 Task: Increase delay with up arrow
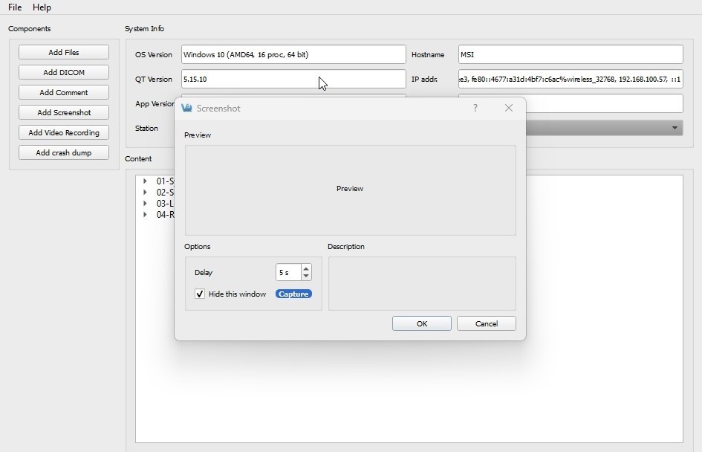point(306,268)
